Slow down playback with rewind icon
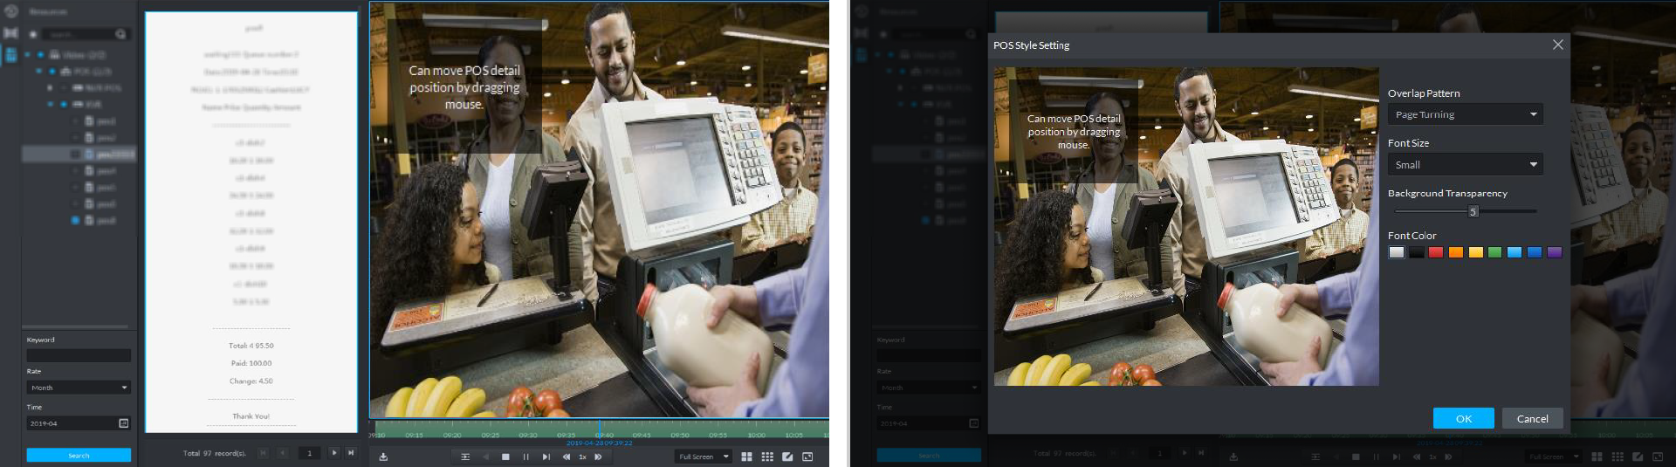 click(x=567, y=457)
